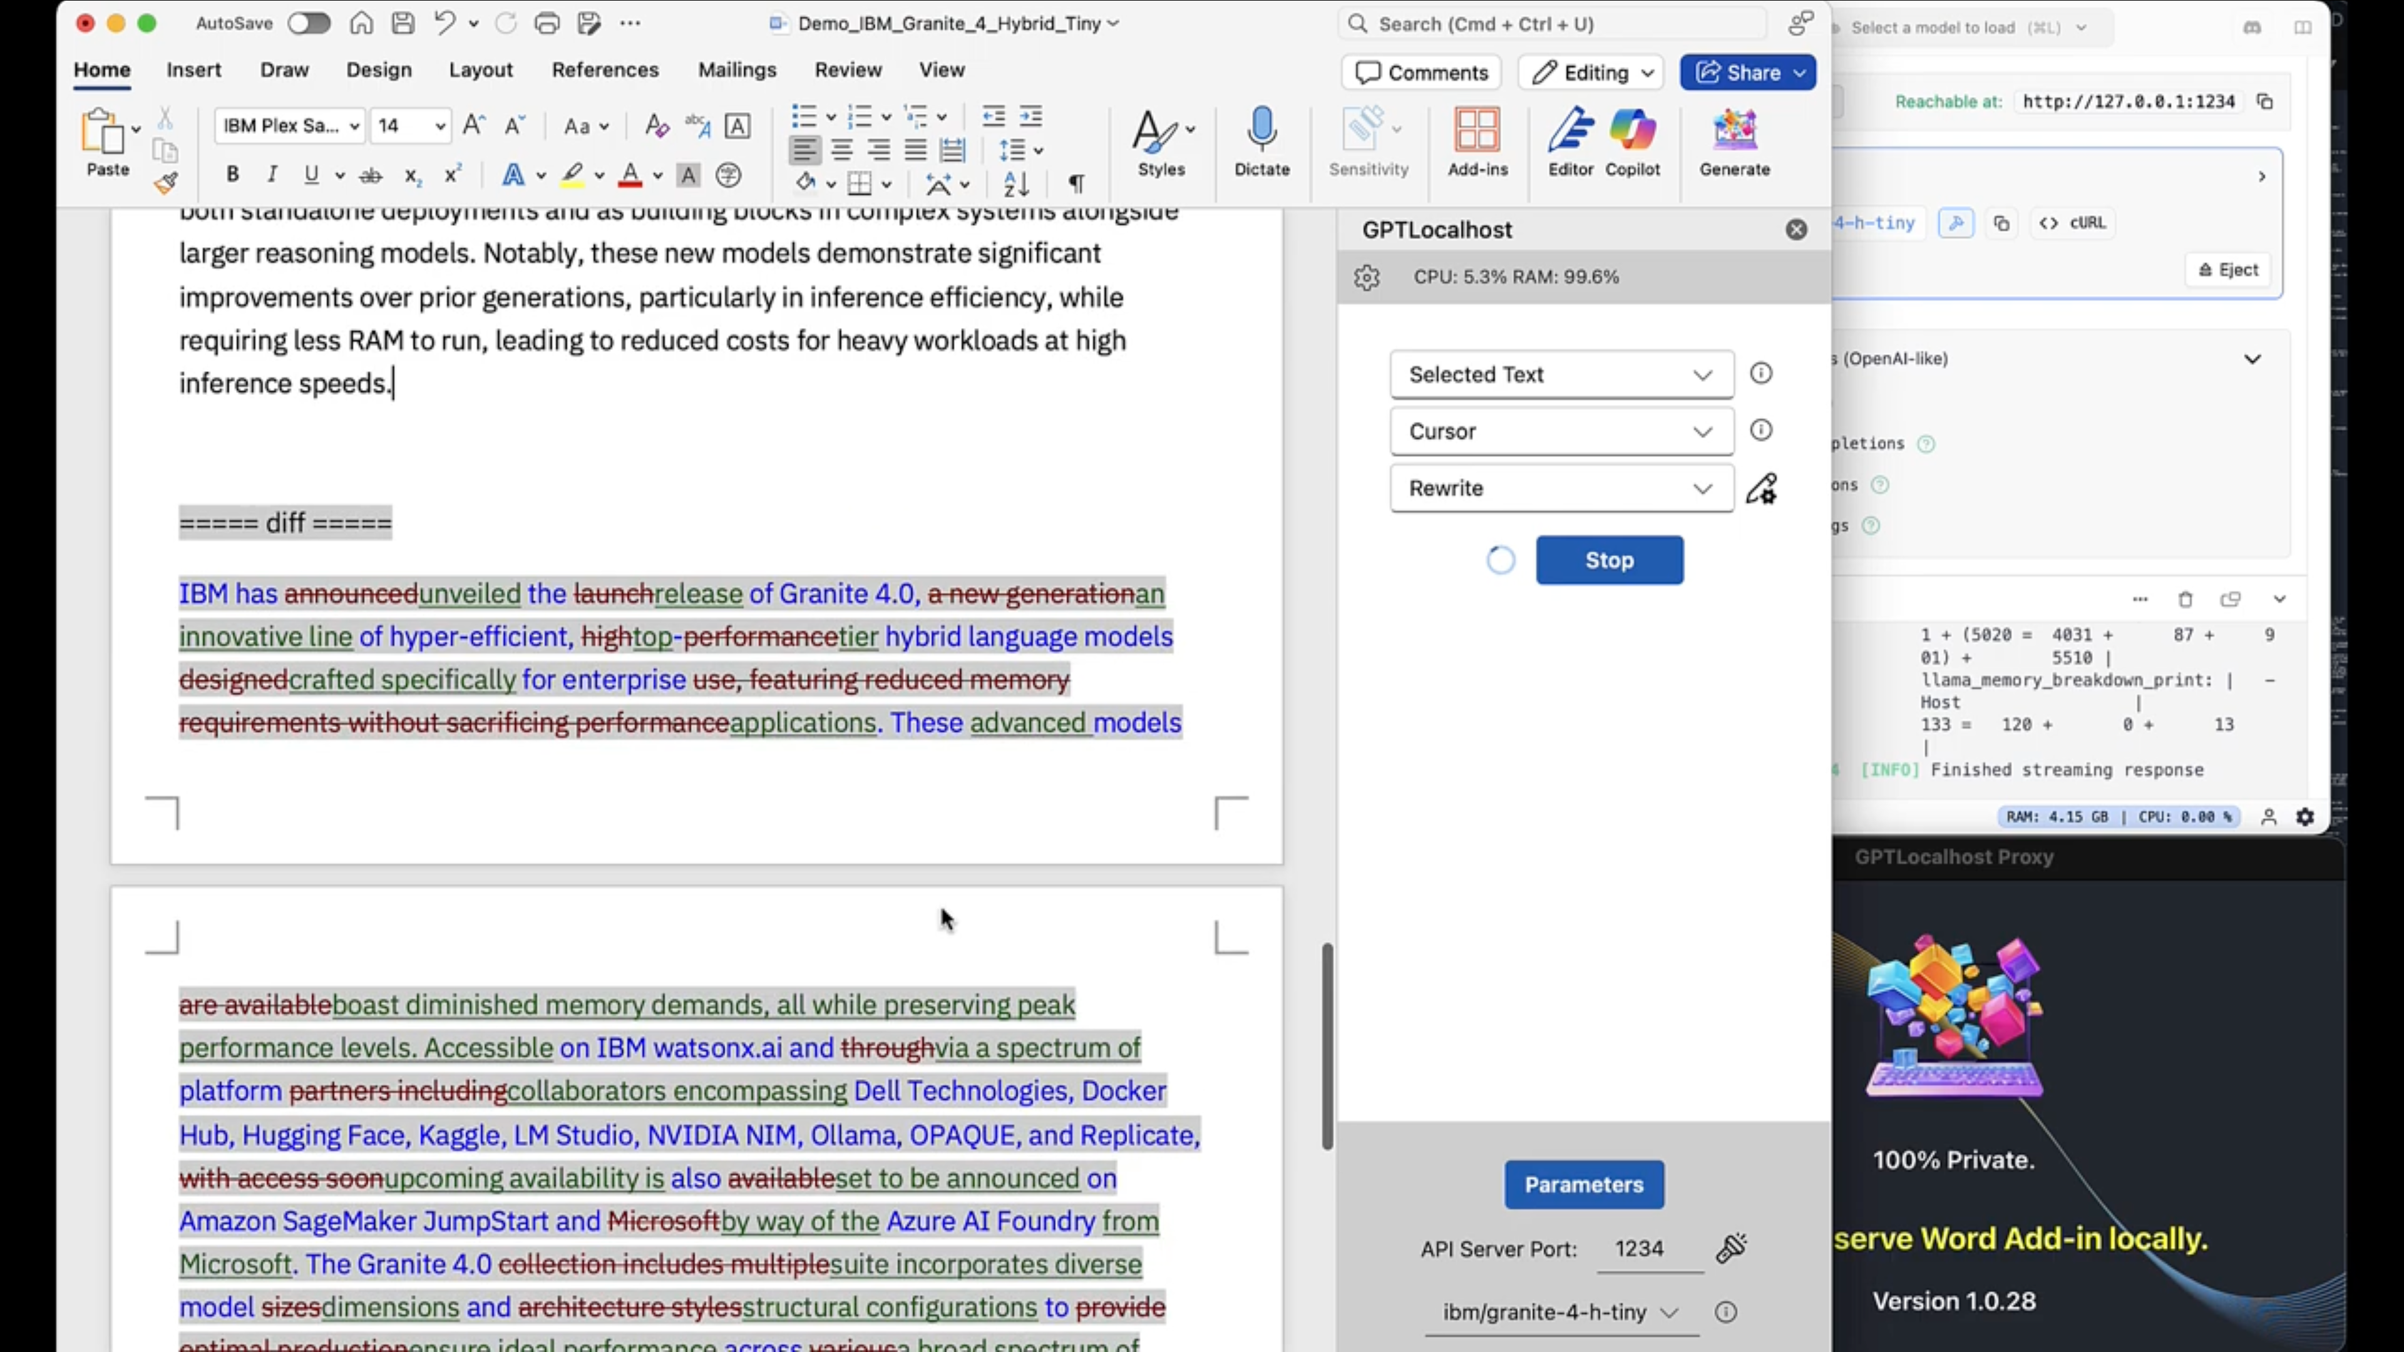Click the edit prompt pencil icon beside Rewrite
The height and width of the screenshot is (1352, 2404).
tap(1761, 488)
